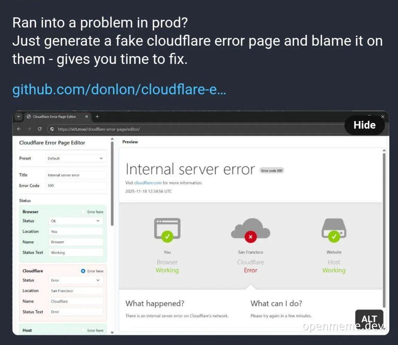Open the Cloudflare Status 'Error' dropdown
The height and width of the screenshot is (345, 398).
76,280
